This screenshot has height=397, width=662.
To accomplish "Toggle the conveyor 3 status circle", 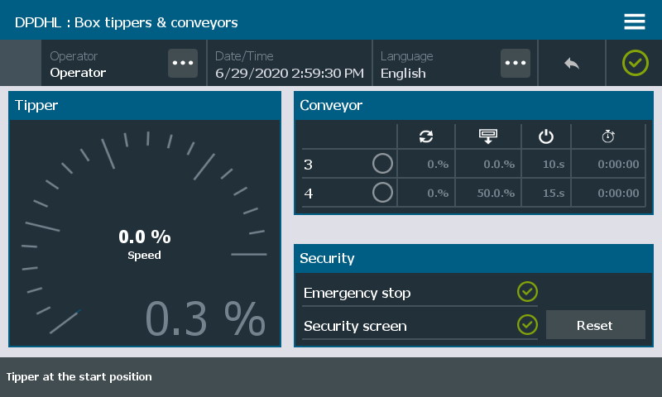I will (382, 164).
